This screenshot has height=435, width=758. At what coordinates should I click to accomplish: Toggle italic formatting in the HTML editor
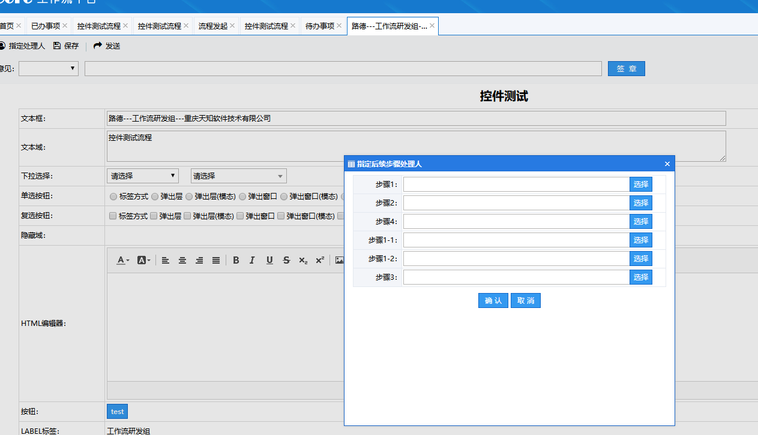coord(253,260)
